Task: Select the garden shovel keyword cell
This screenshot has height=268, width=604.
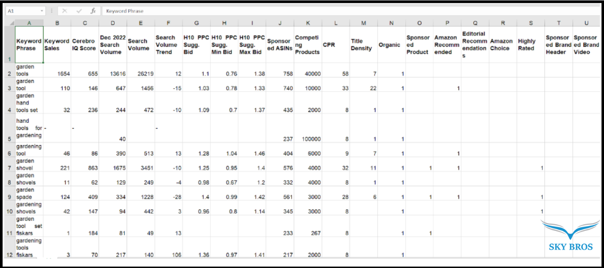Action: [x=29, y=164]
